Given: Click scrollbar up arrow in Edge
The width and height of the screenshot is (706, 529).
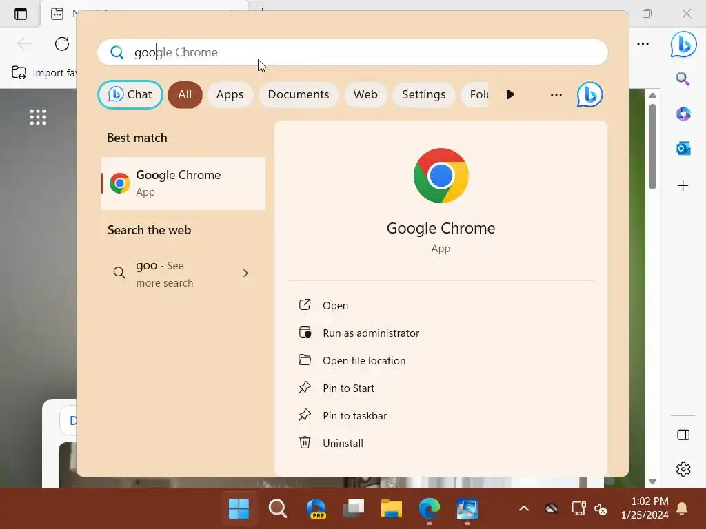Looking at the screenshot, I should (652, 95).
